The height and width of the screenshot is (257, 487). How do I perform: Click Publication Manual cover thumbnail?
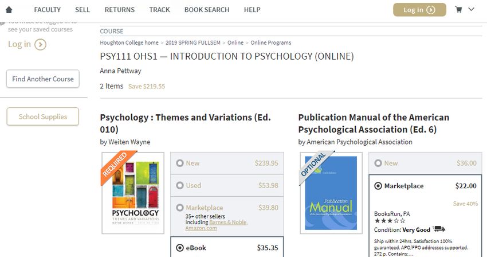[331, 193]
